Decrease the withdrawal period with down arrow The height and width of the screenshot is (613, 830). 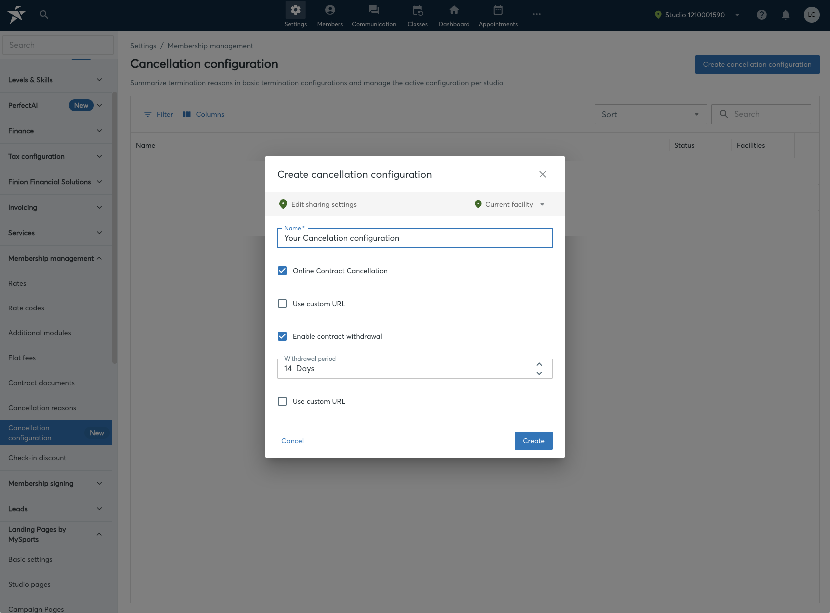pyautogui.click(x=539, y=373)
